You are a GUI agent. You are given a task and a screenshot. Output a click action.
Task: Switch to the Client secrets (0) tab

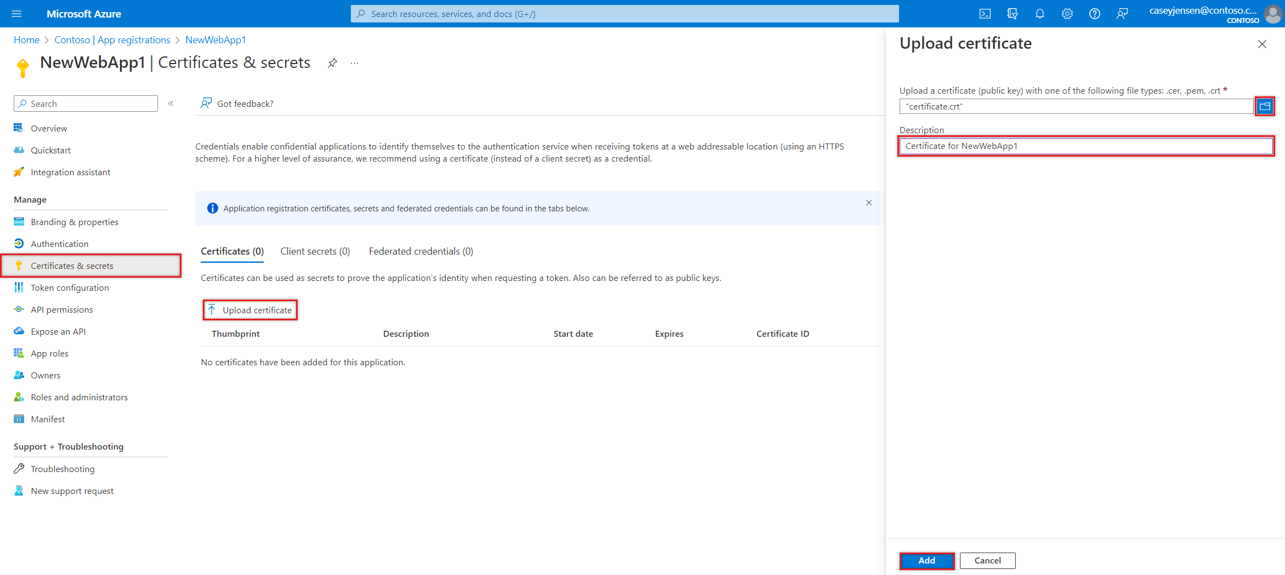click(x=315, y=251)
